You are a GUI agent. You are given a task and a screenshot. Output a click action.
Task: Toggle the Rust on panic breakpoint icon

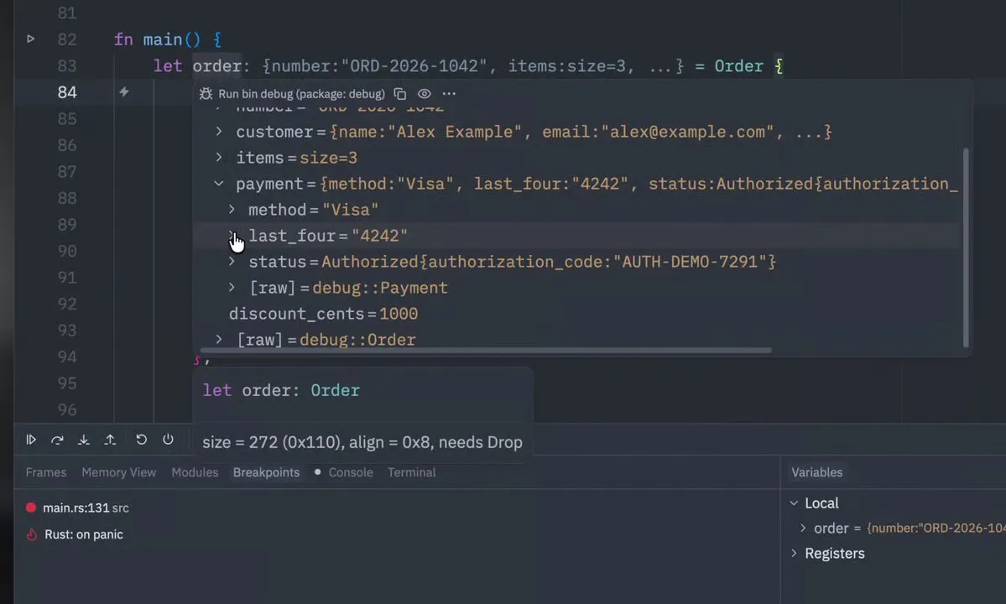pyautogui.click(x=31, y=534)
